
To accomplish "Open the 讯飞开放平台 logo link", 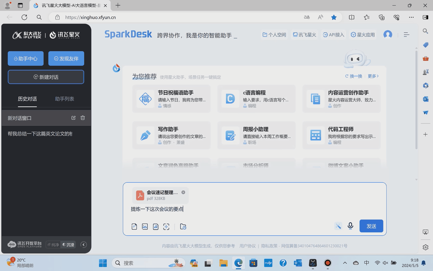I will click(25, 244).
